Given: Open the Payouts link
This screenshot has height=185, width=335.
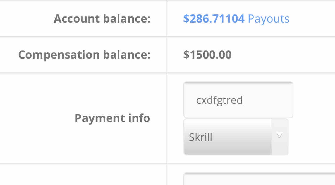Looking at the screenshot, I should [x=268, y=19].
